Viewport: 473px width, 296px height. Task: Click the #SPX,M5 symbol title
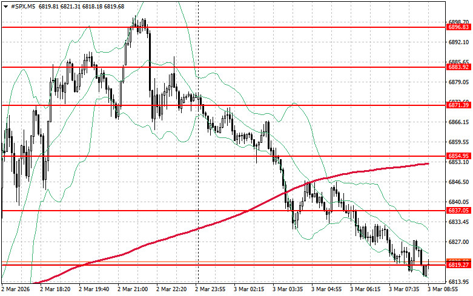tap(22, 5)
